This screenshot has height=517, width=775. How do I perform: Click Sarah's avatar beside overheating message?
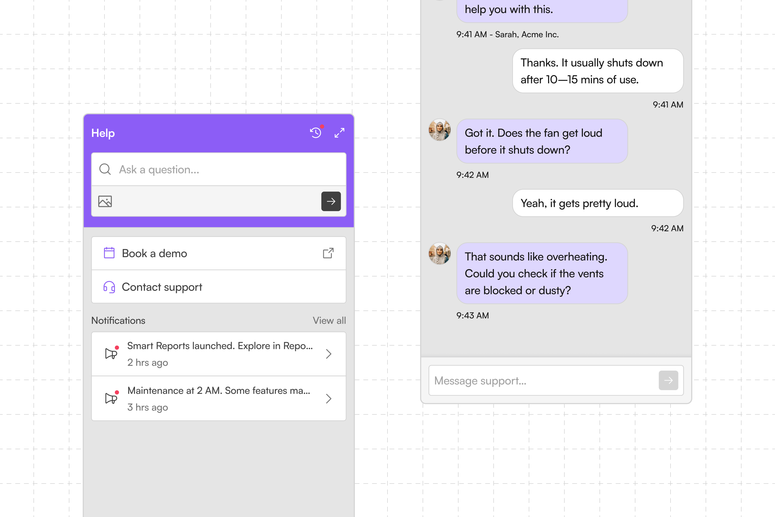tap(439, 254)
